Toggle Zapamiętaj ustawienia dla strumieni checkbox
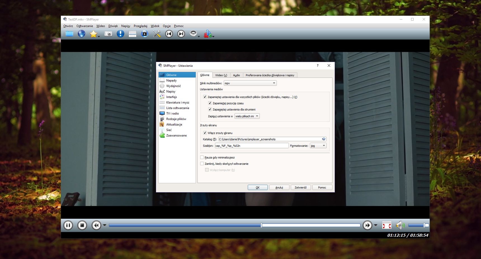Image resolution: width=481 pixels, height=259 pixels. (210, 109)
